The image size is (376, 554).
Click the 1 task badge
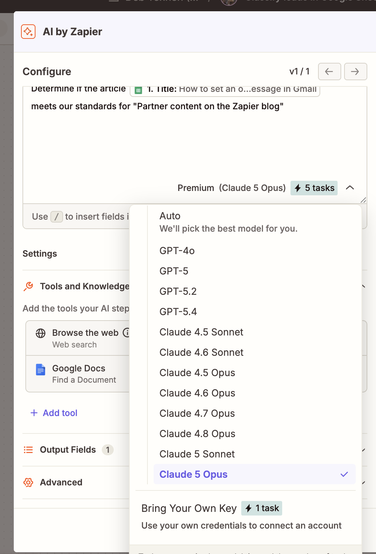262,508
